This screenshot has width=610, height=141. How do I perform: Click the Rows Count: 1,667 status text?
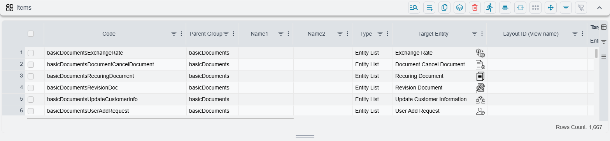click(x=579, y=127)
